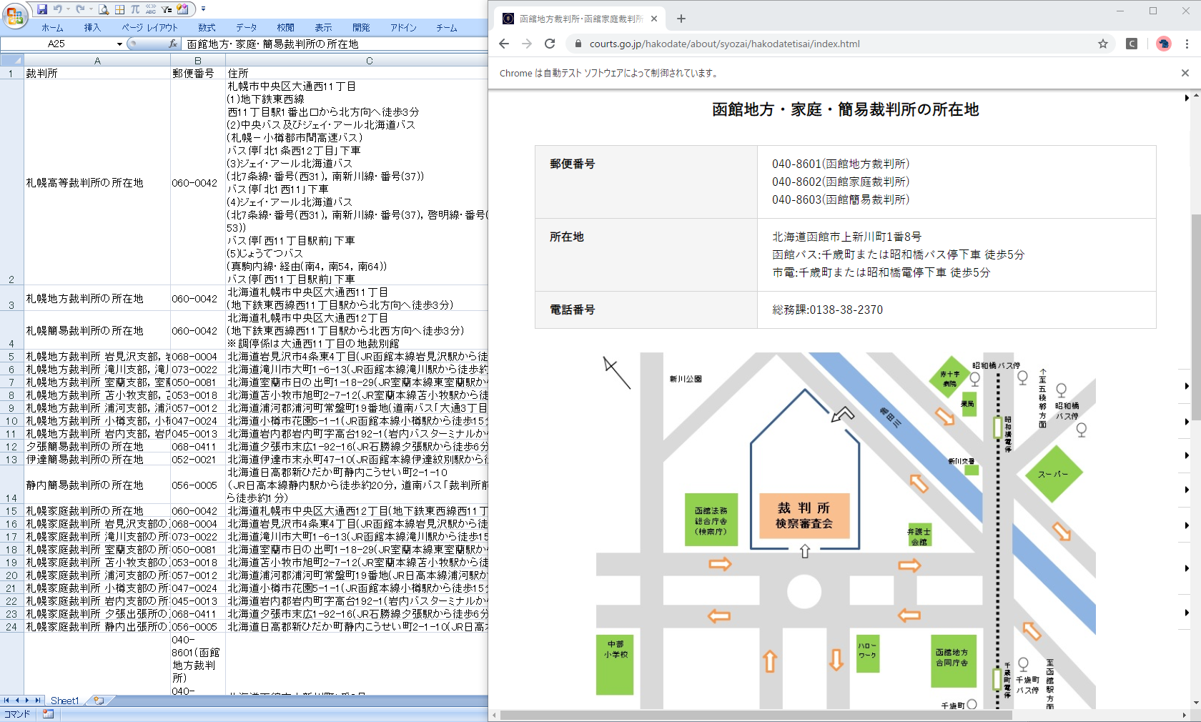The image size is (1201, 722).
Task: Click the Redo icon
Action: click(81, 9)
